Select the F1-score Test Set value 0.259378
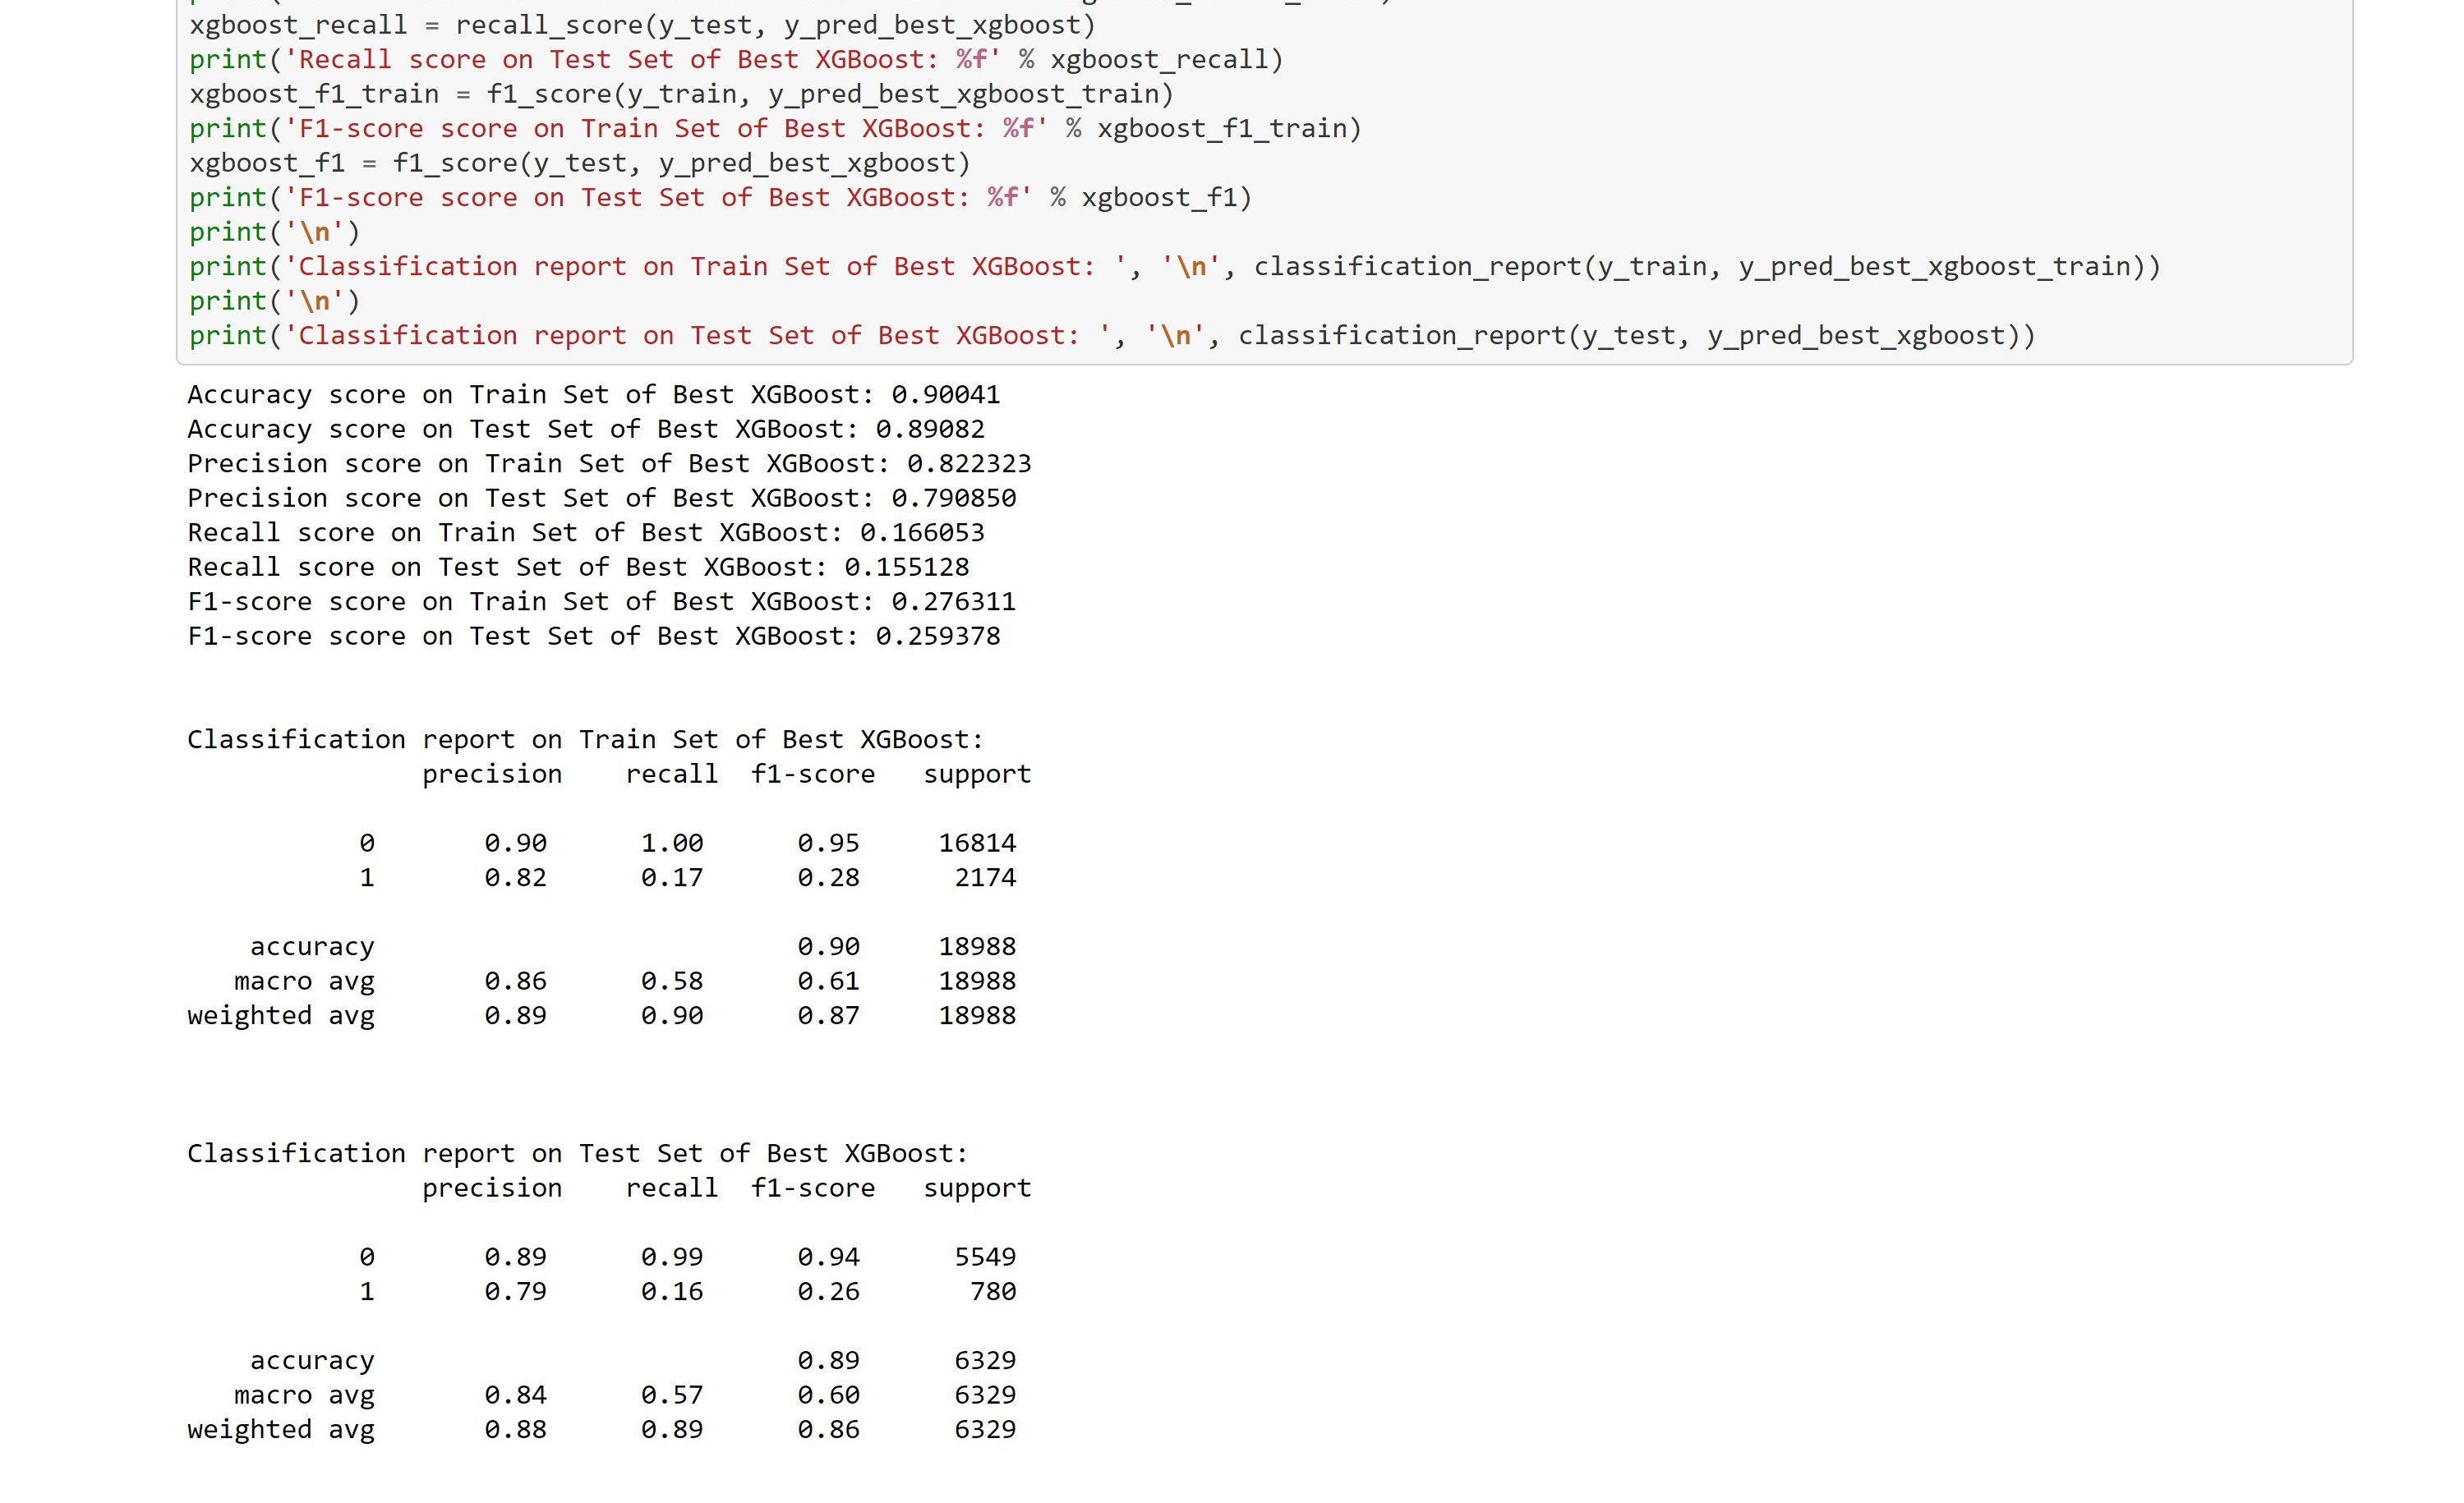 tap(940, 635)
